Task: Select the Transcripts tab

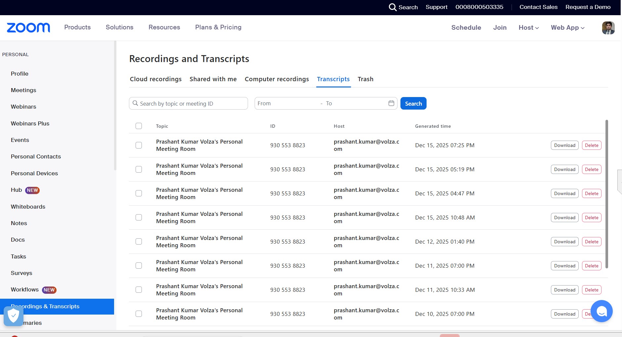Action: click(333, 79)
